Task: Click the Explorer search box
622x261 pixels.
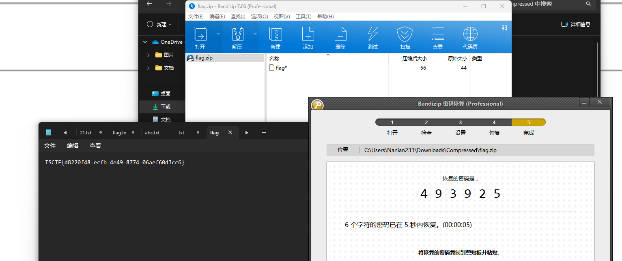Action: pos(553,4)
